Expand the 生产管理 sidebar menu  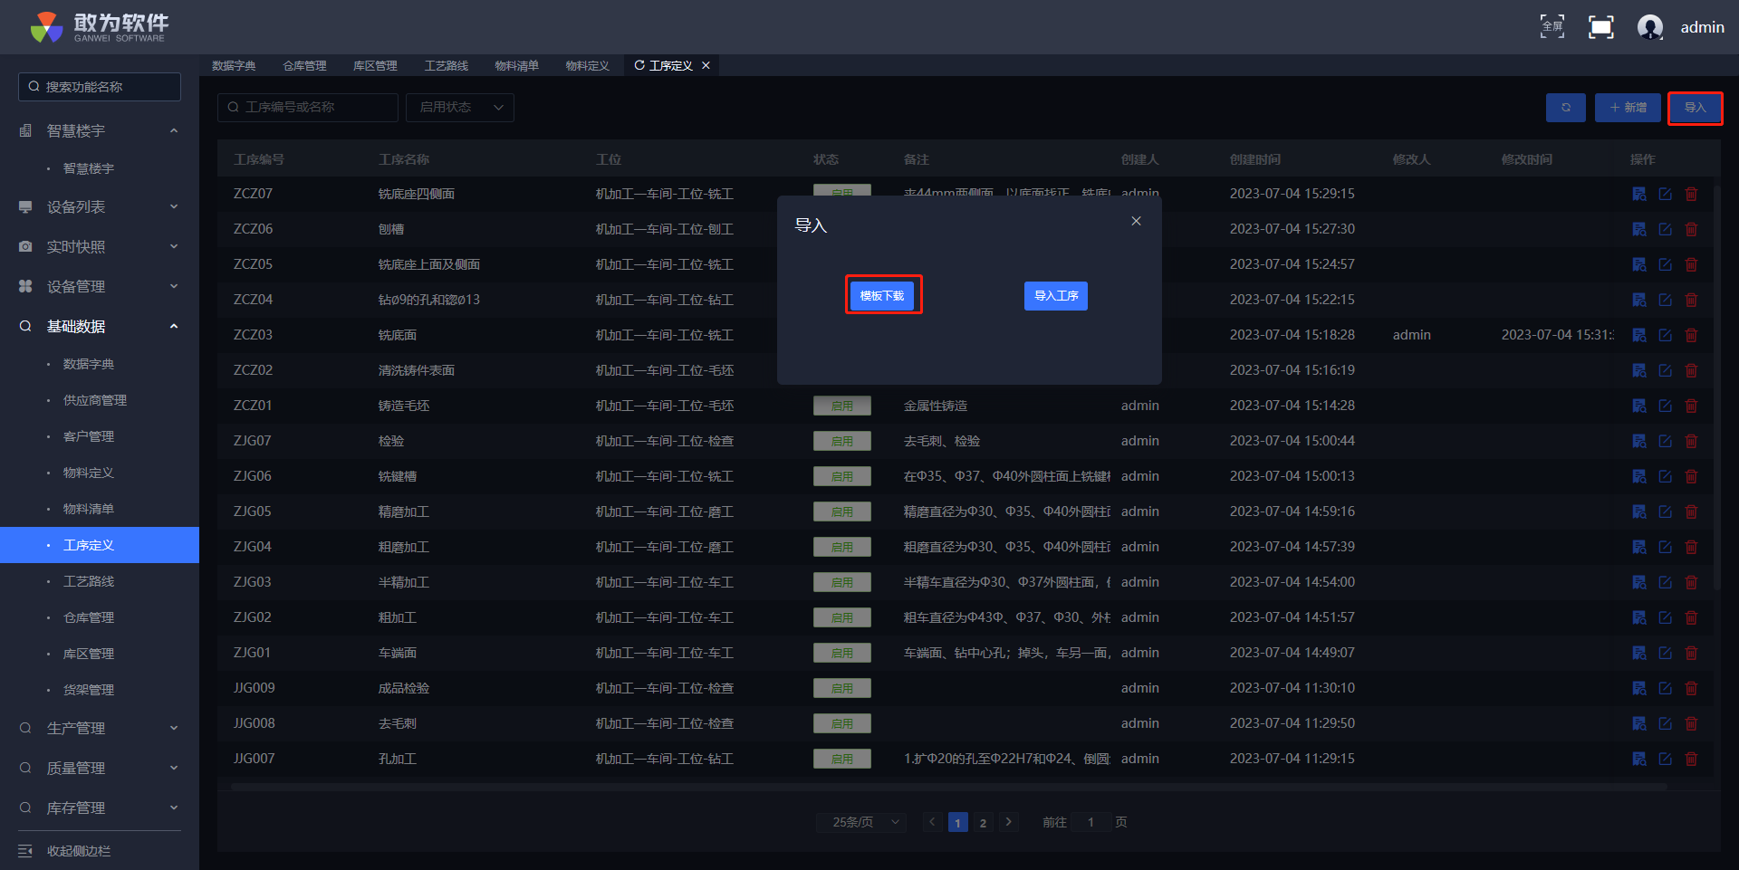[100, 728]
